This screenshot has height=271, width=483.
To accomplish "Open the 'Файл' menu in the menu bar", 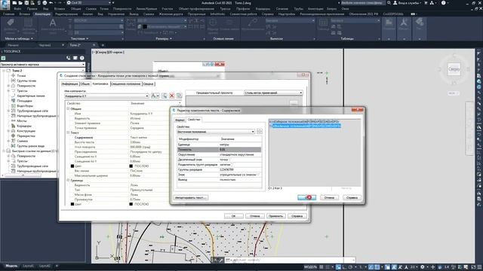I will click(x=17, y=8).
